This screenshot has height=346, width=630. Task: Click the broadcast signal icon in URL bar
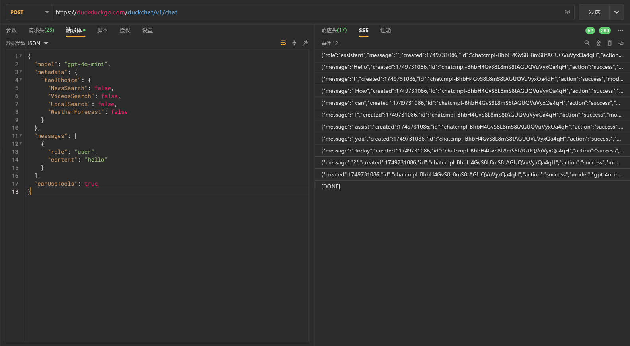567,12
